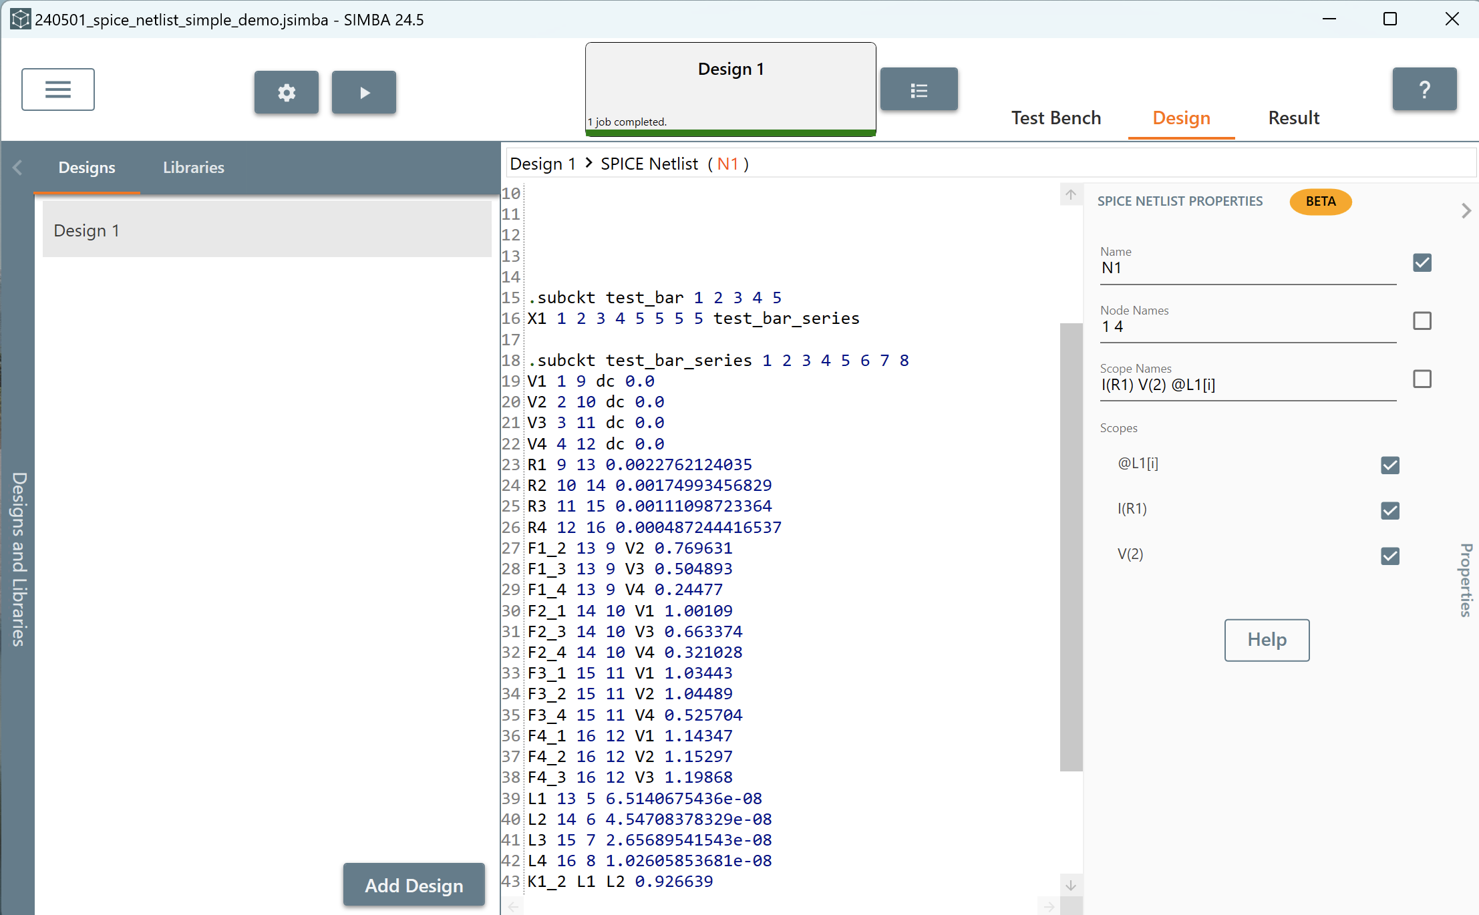Click the Help button in properties
The width and height of the screenshot is (1479, 915).
click(x=1267, y=640)
